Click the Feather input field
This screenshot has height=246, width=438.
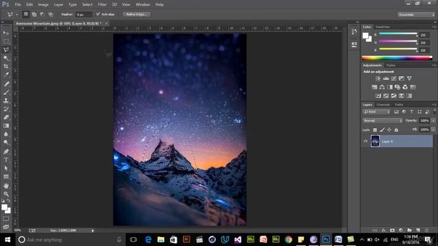pyautogui.click(x=83, y=14)
